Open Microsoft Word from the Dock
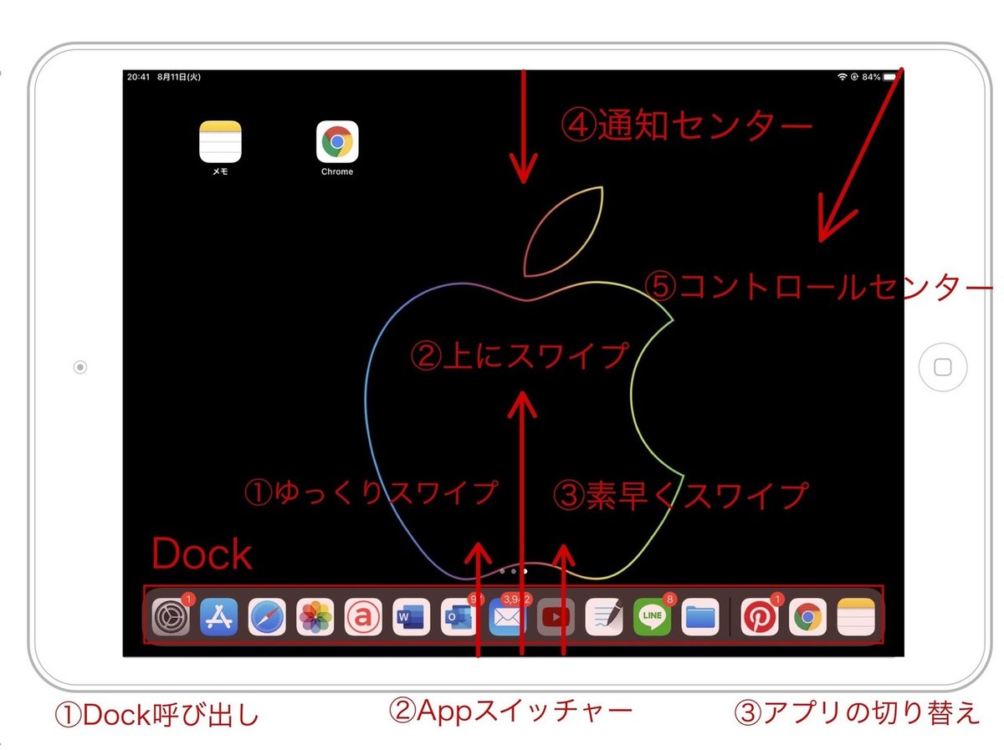This screenshot has height=750, width=1004. tap(411, 617)
